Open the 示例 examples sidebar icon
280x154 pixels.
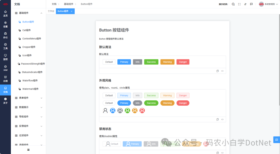click(5, 79)
